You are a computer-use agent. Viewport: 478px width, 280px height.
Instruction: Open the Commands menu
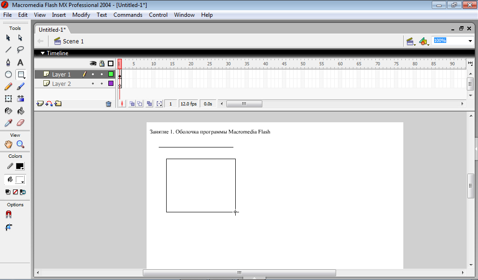(128, 15)
